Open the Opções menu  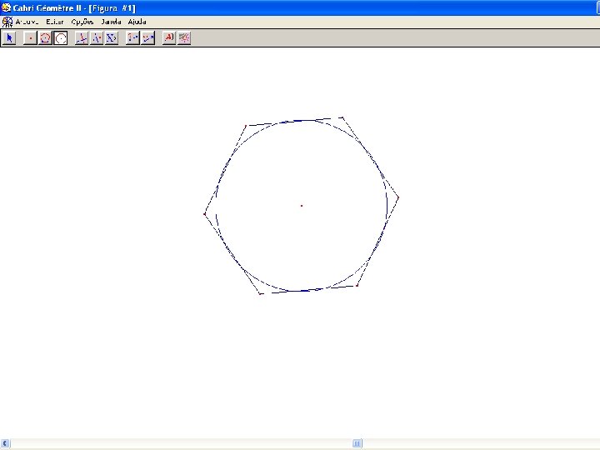click(x=82, y=22)
